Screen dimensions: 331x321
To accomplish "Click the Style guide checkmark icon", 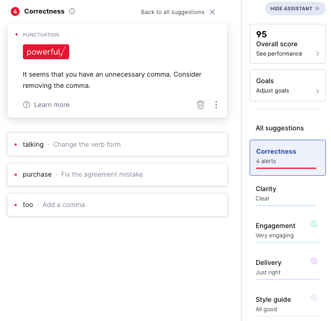I will click(314, 298).
